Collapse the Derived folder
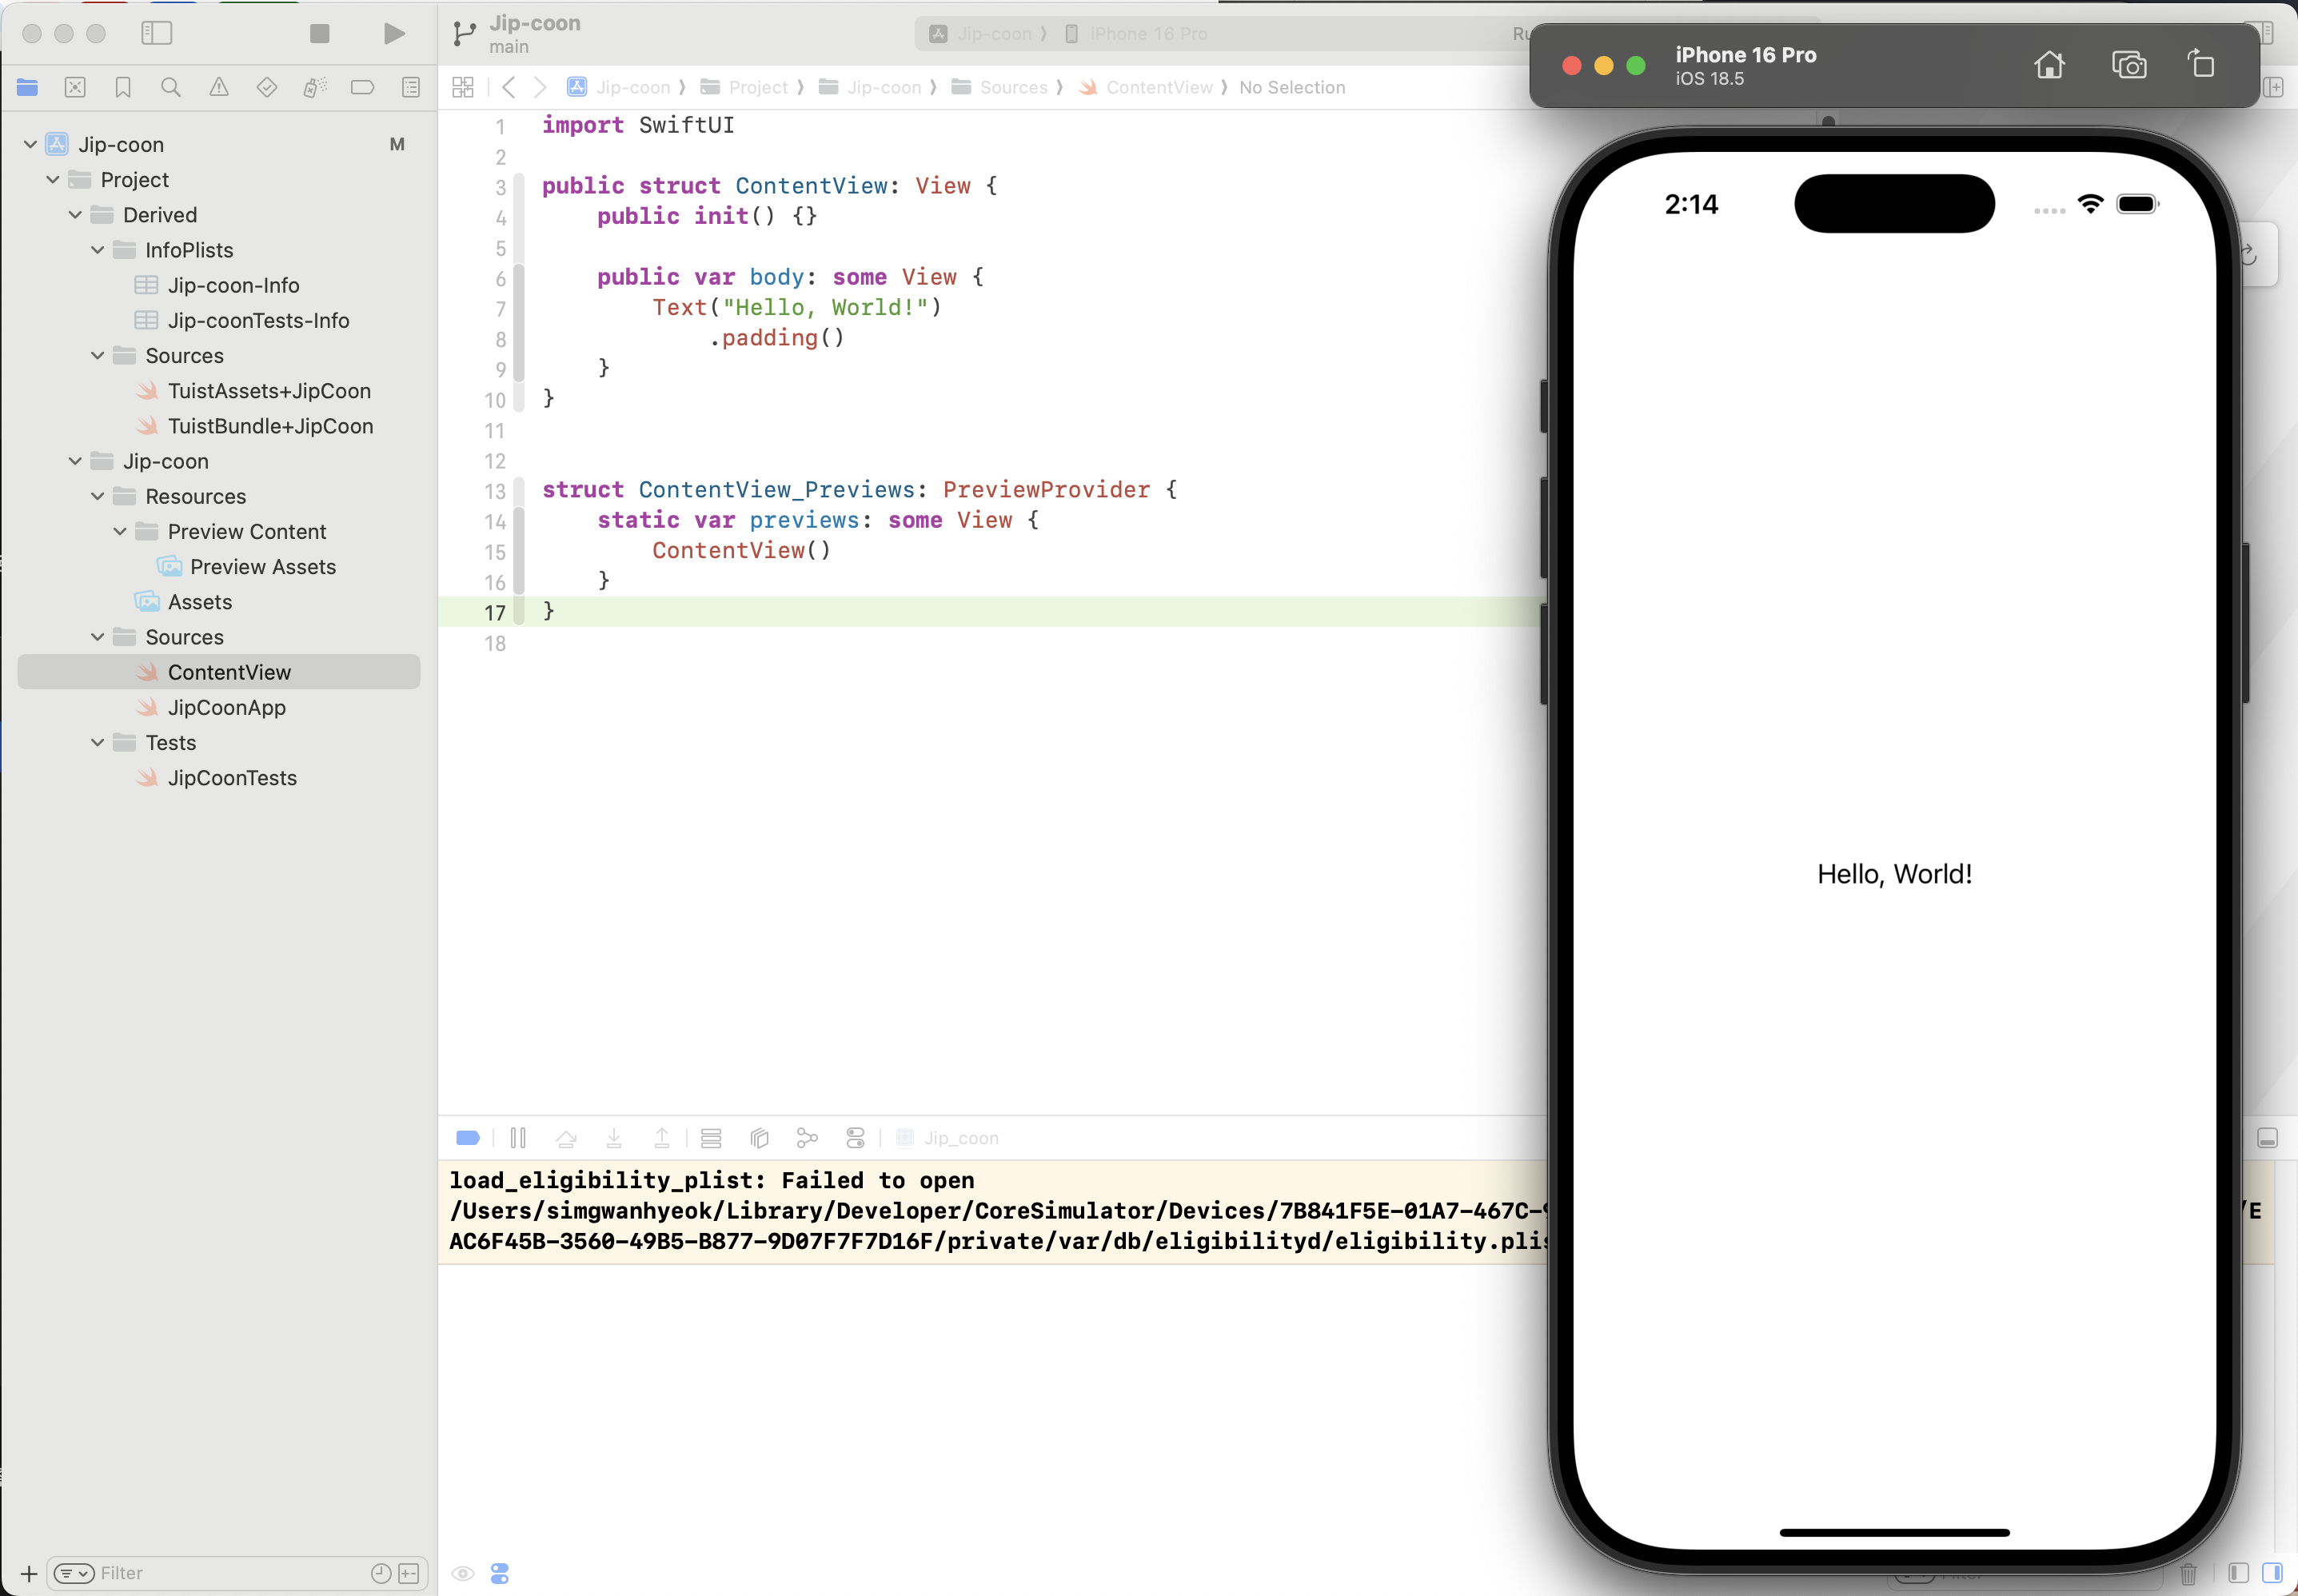This screenshot has width=2298, height=1596. coord(76,215)
